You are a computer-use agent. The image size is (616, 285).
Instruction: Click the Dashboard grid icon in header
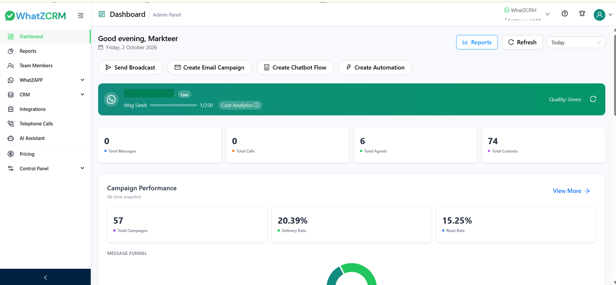pyautogui.click(x=102, y=14)
